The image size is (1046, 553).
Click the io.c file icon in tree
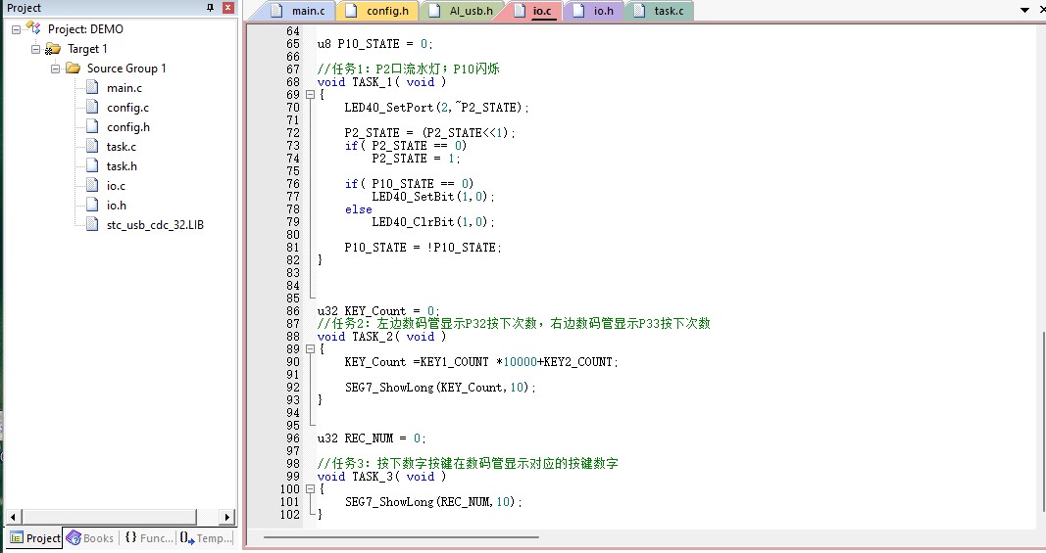(93, 185)
